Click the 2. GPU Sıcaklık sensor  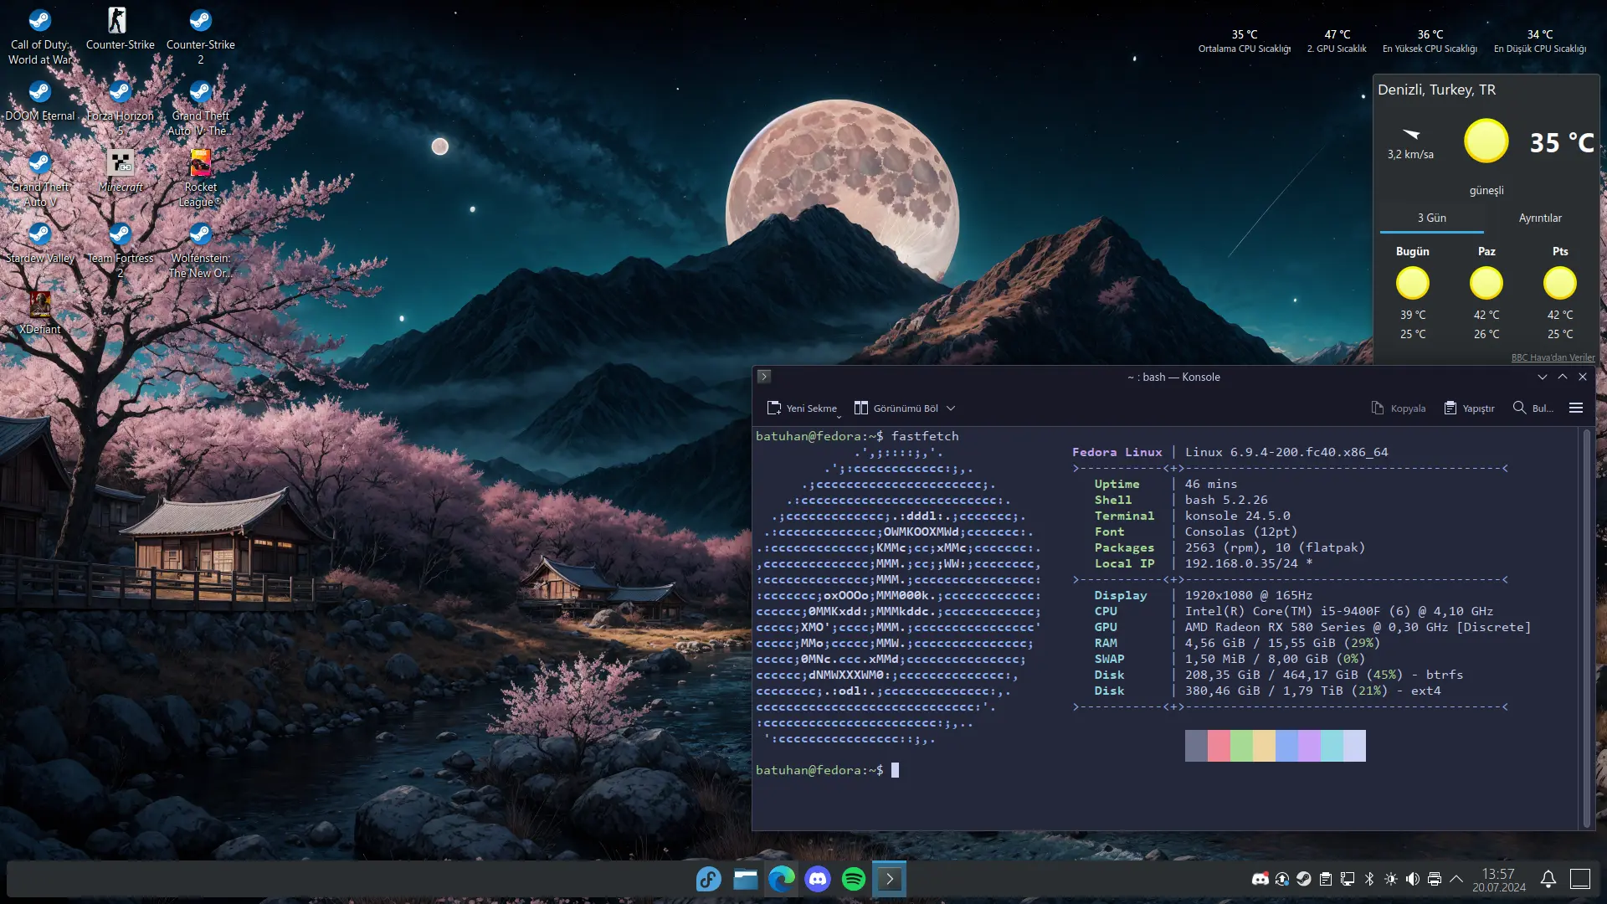[x=1337, y=41]
